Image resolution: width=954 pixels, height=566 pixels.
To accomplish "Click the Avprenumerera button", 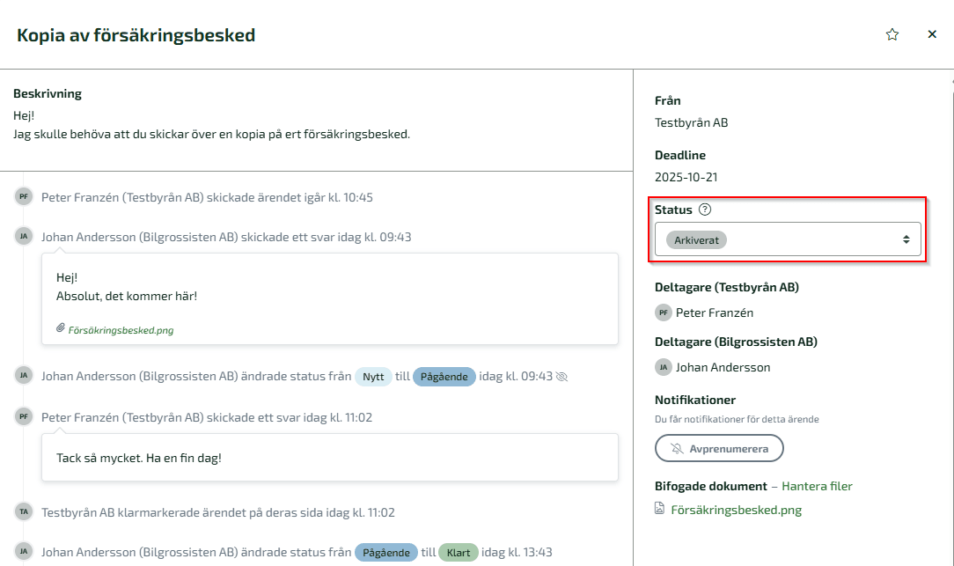I will pos(719,448).
